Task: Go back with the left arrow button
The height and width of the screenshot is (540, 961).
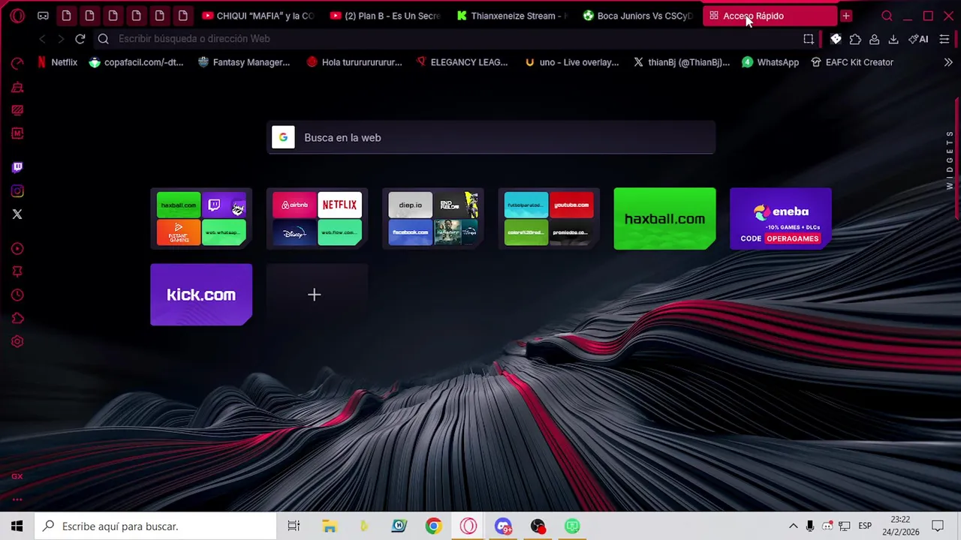Action: [42, 39]
